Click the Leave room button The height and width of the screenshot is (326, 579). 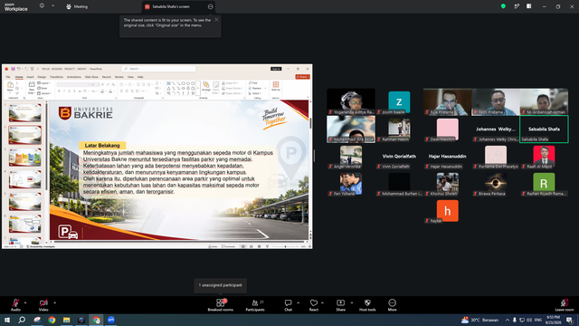click(x=565, y=305)
